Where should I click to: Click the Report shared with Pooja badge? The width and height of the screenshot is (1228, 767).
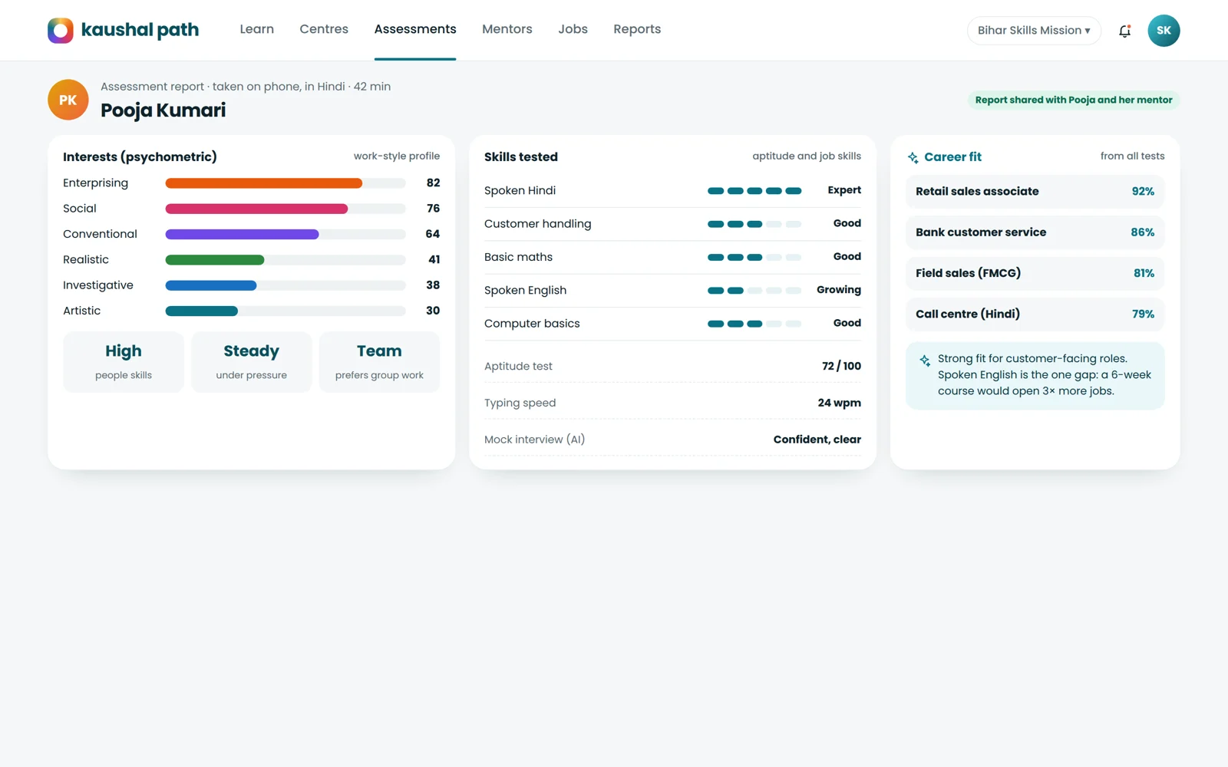[x=1074, y=100]
